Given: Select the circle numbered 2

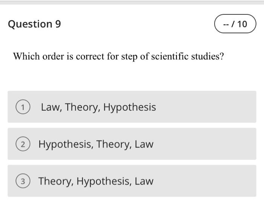Looking at the screenshot, I should [23, 144].
